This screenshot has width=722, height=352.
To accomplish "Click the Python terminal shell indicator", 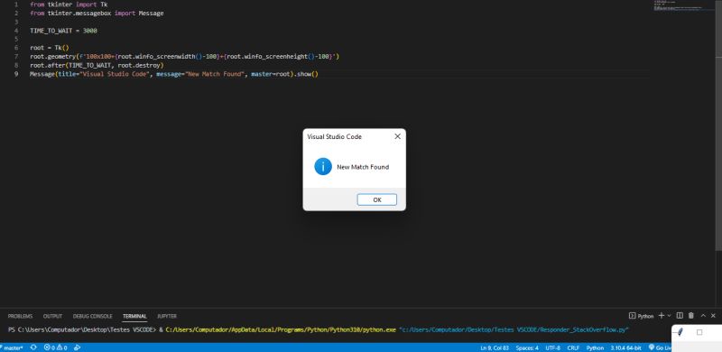I will (641, 316).
